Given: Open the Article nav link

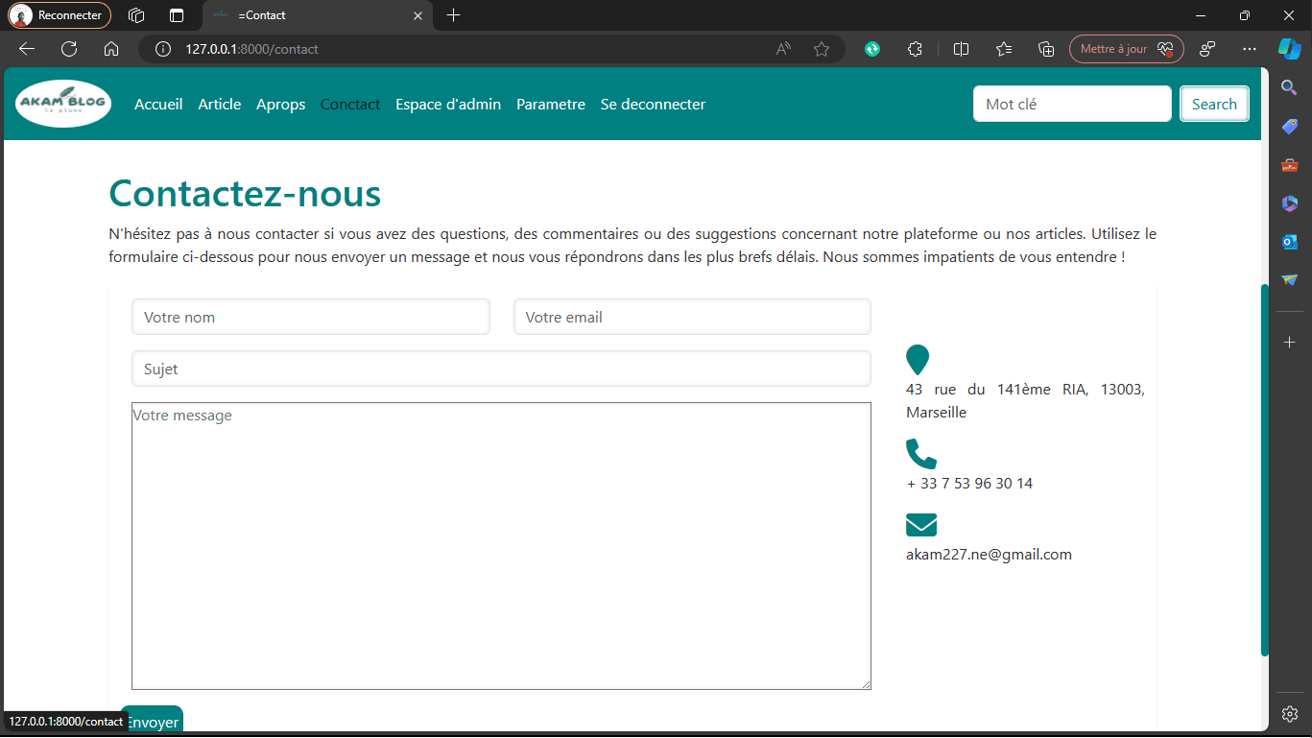Looking at the screenshot, I should pyautogui.click(x=220, y=105).
